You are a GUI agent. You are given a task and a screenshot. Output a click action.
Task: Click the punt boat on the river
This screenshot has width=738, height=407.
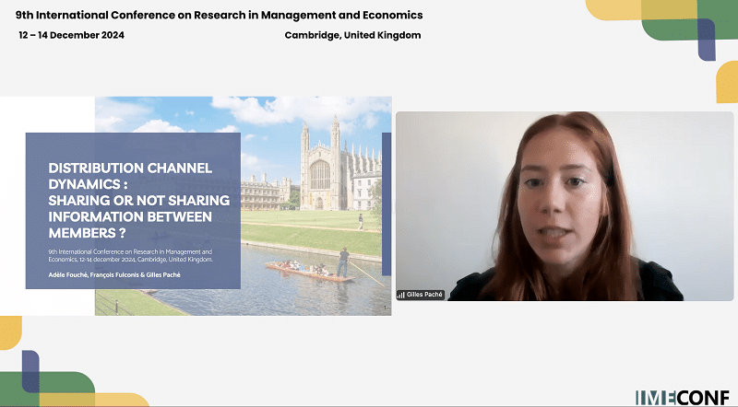308,268
